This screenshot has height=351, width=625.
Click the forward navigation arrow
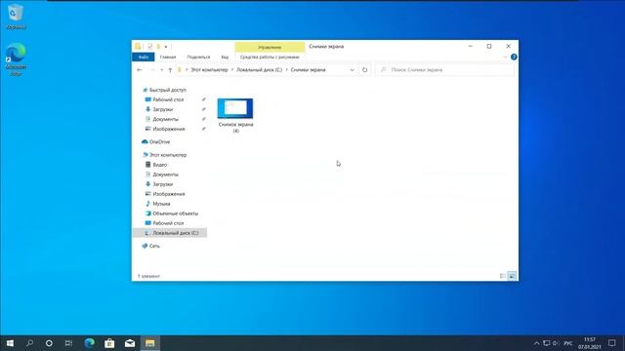click(152, 69)
